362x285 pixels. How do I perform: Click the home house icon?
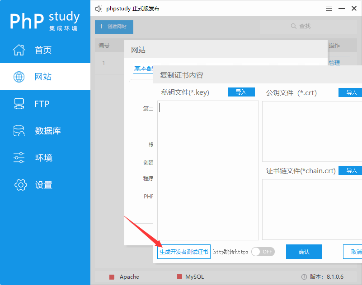click(19, 50)
